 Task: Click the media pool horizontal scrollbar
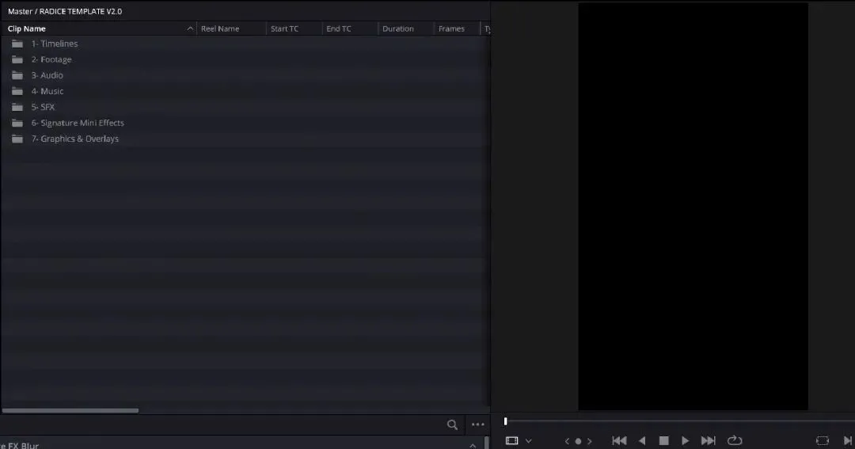[x=70, y=410]
